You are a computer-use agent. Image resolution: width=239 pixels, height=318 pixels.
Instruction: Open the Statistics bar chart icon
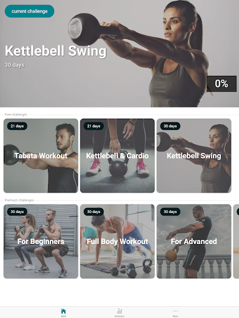[119, 312]
